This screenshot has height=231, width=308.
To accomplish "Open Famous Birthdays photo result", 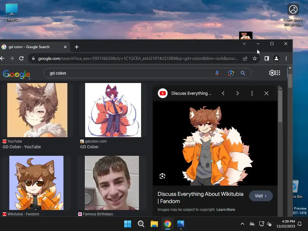I will pyautogui.click(x=112, y=183).
